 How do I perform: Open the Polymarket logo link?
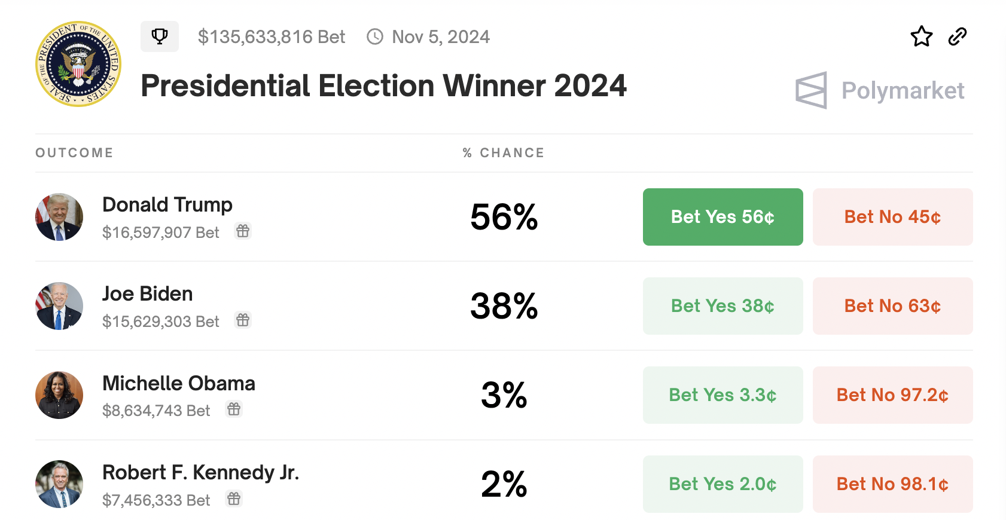pos(880,90)
